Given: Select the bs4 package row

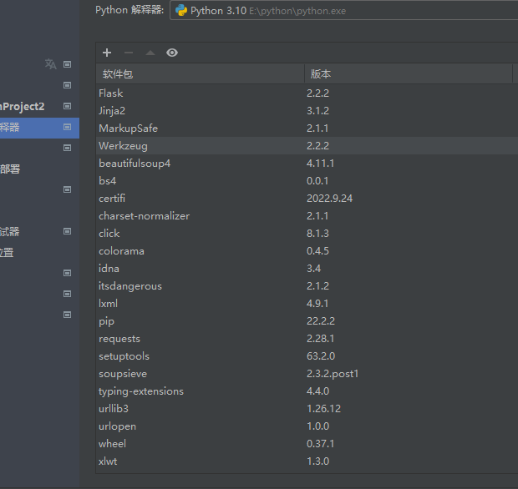Looking at the screenshot, I should 307,180.
